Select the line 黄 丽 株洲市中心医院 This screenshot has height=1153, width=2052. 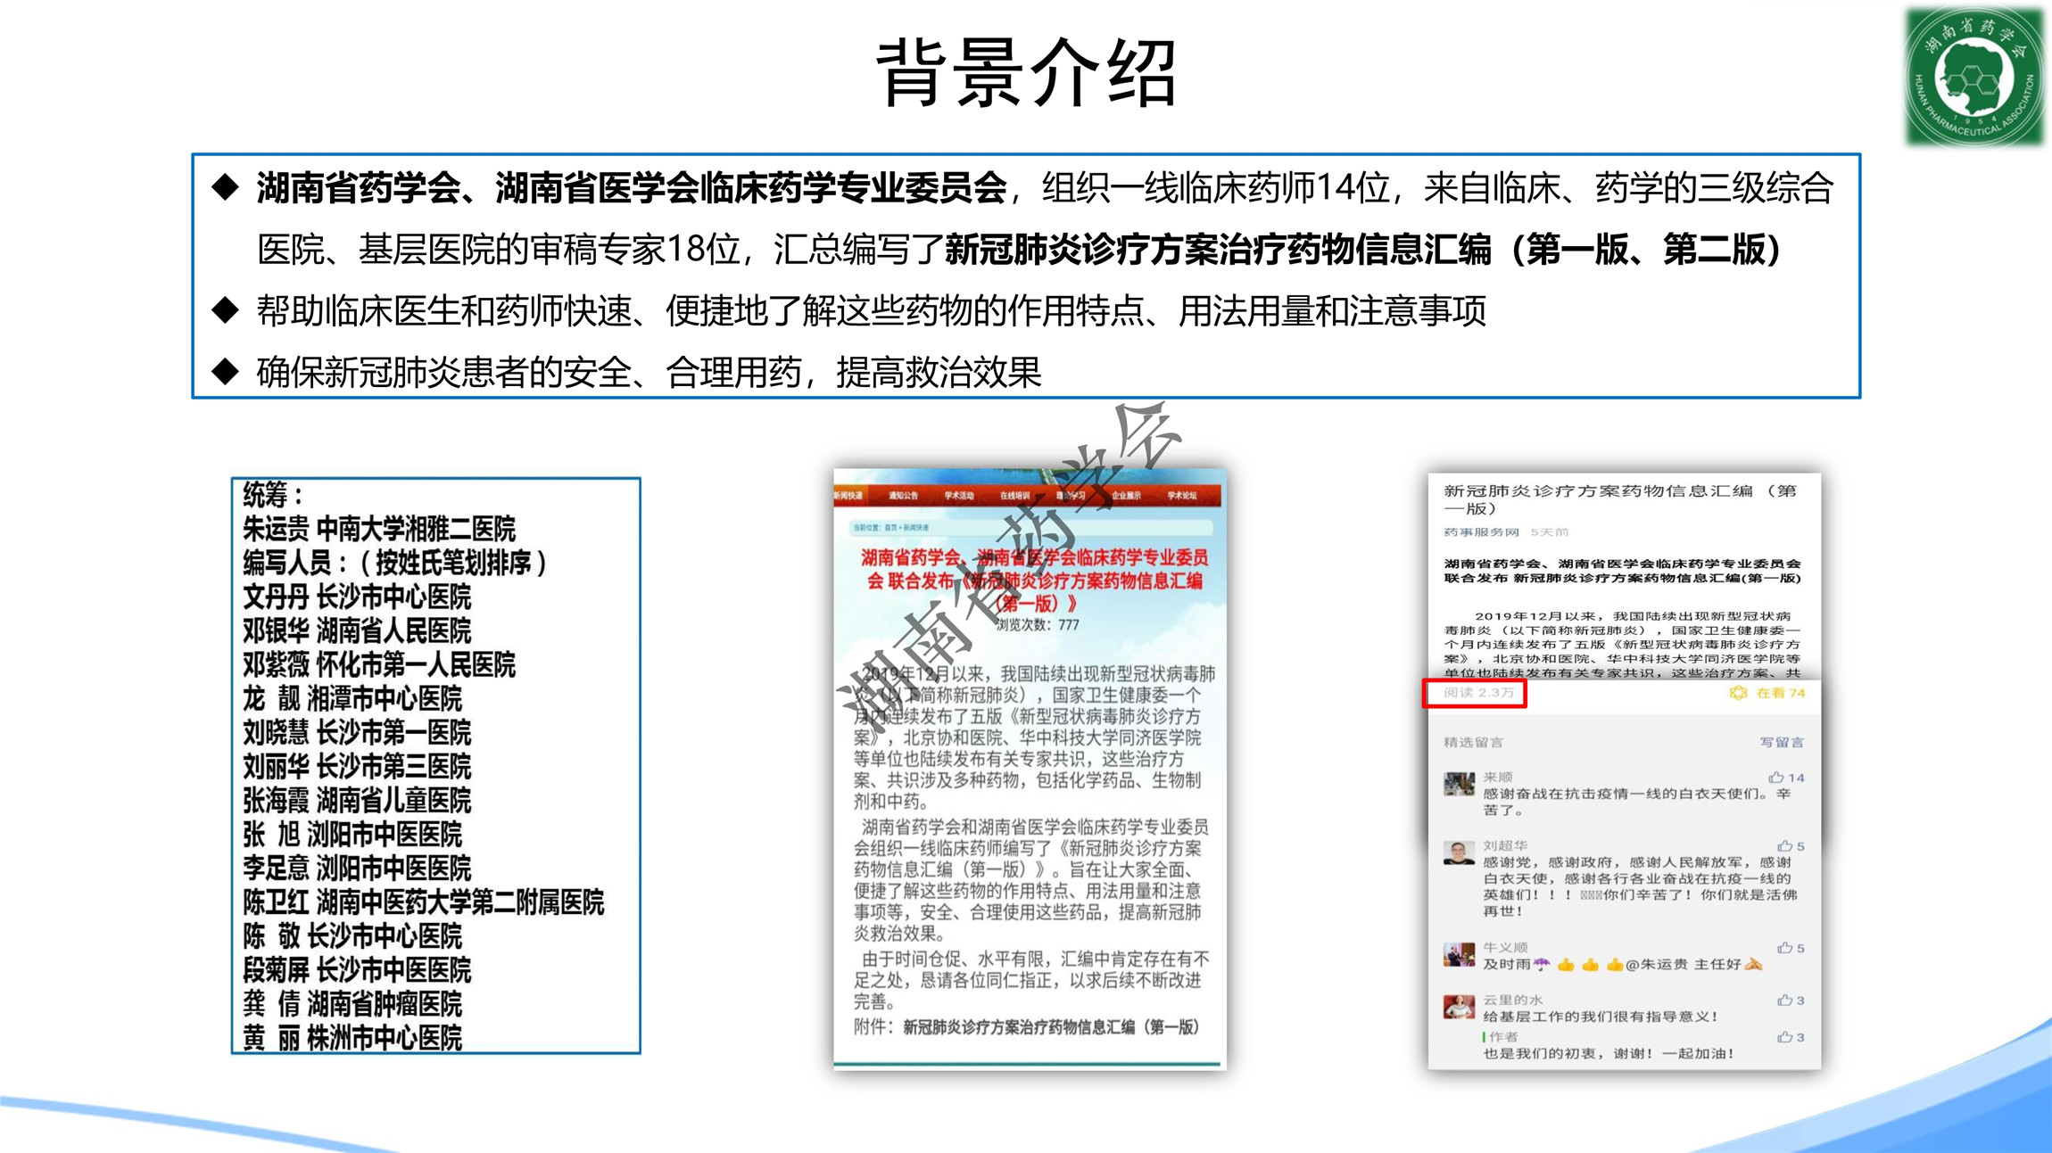352,1037
